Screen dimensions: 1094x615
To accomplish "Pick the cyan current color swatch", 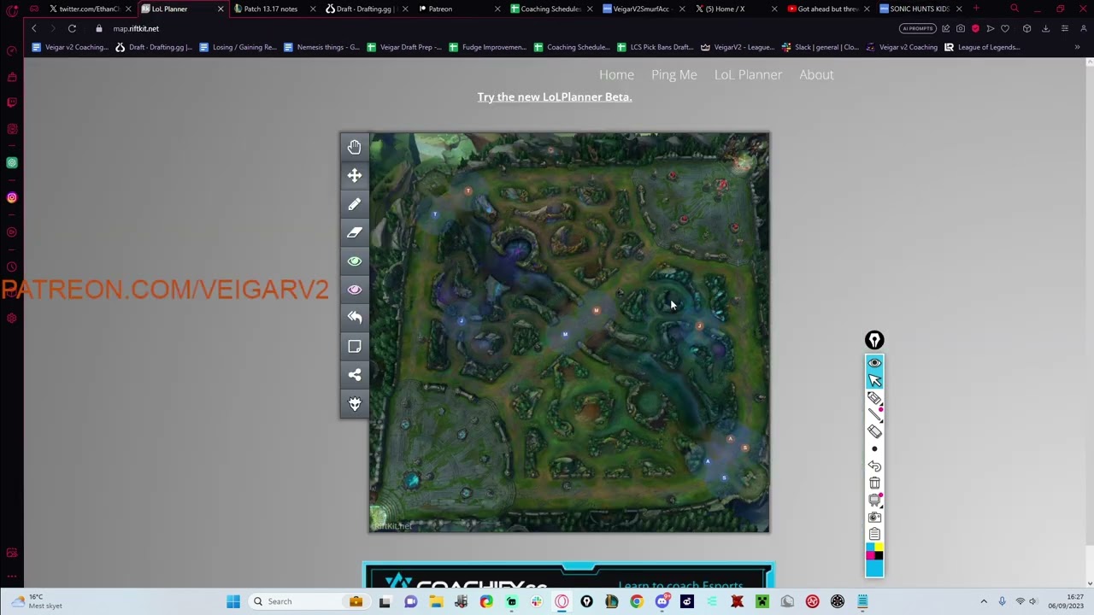I will (x=874, y=568).
